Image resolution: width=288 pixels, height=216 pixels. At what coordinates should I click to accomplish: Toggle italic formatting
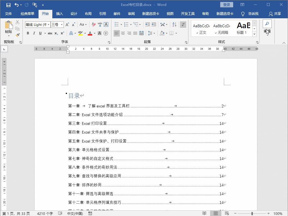[34, 33]
